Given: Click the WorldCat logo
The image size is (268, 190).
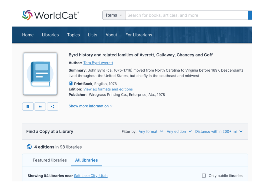Looking at the screenshot, I should click(51, 15).
